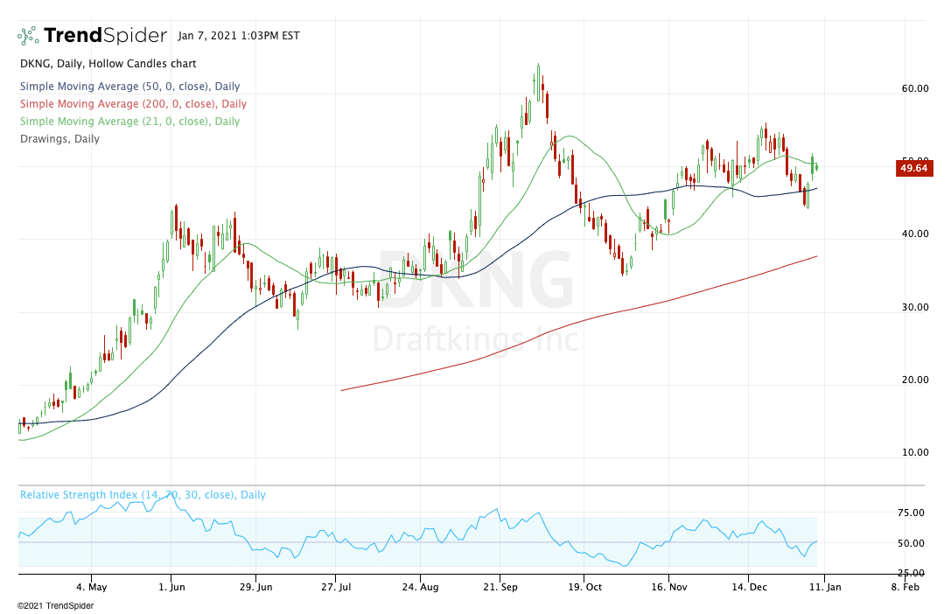
Task: Select the 50-day Simple Moving Average legend
Action: 129,87
